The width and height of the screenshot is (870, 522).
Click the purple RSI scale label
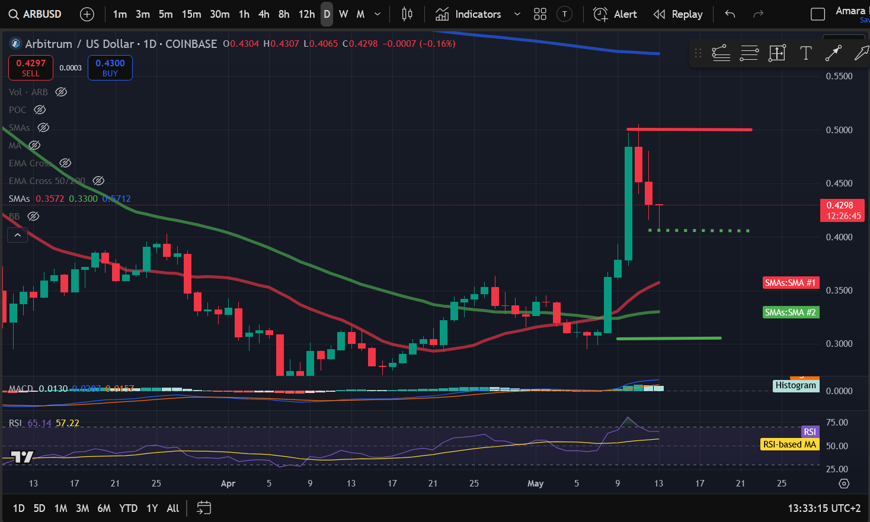pos(810,432)
